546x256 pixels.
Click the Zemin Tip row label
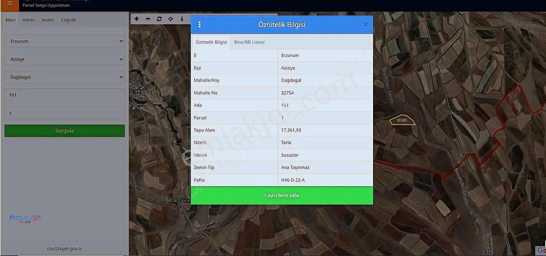[x=204, y=167]
